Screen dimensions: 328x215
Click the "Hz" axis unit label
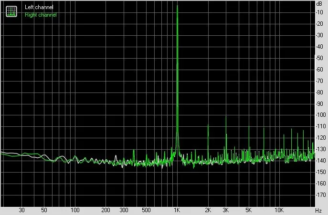tap(318, 210)
